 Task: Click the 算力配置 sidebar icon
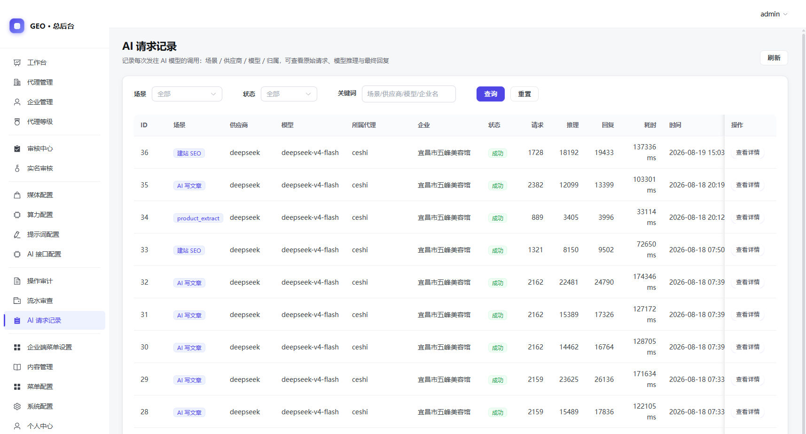17,215
